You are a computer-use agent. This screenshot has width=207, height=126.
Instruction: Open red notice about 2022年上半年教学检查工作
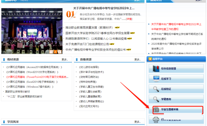coord(176,27)
